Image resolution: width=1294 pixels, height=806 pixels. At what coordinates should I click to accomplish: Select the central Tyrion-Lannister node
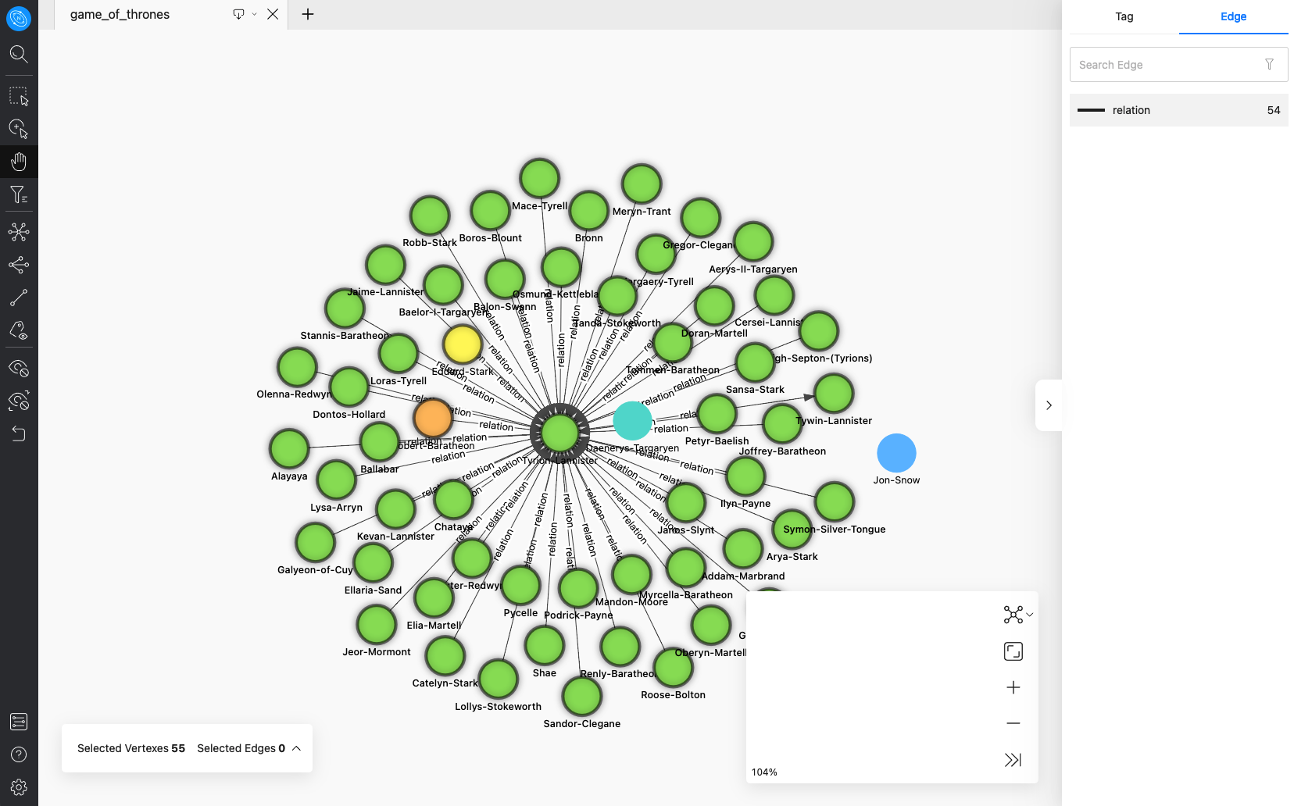coord(559,433)
